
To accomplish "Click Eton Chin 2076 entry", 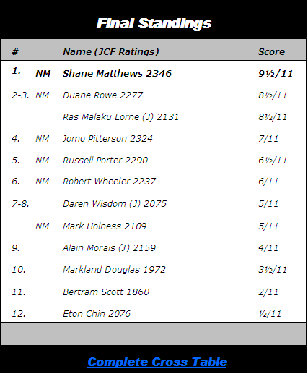I will tap(97, 314).
